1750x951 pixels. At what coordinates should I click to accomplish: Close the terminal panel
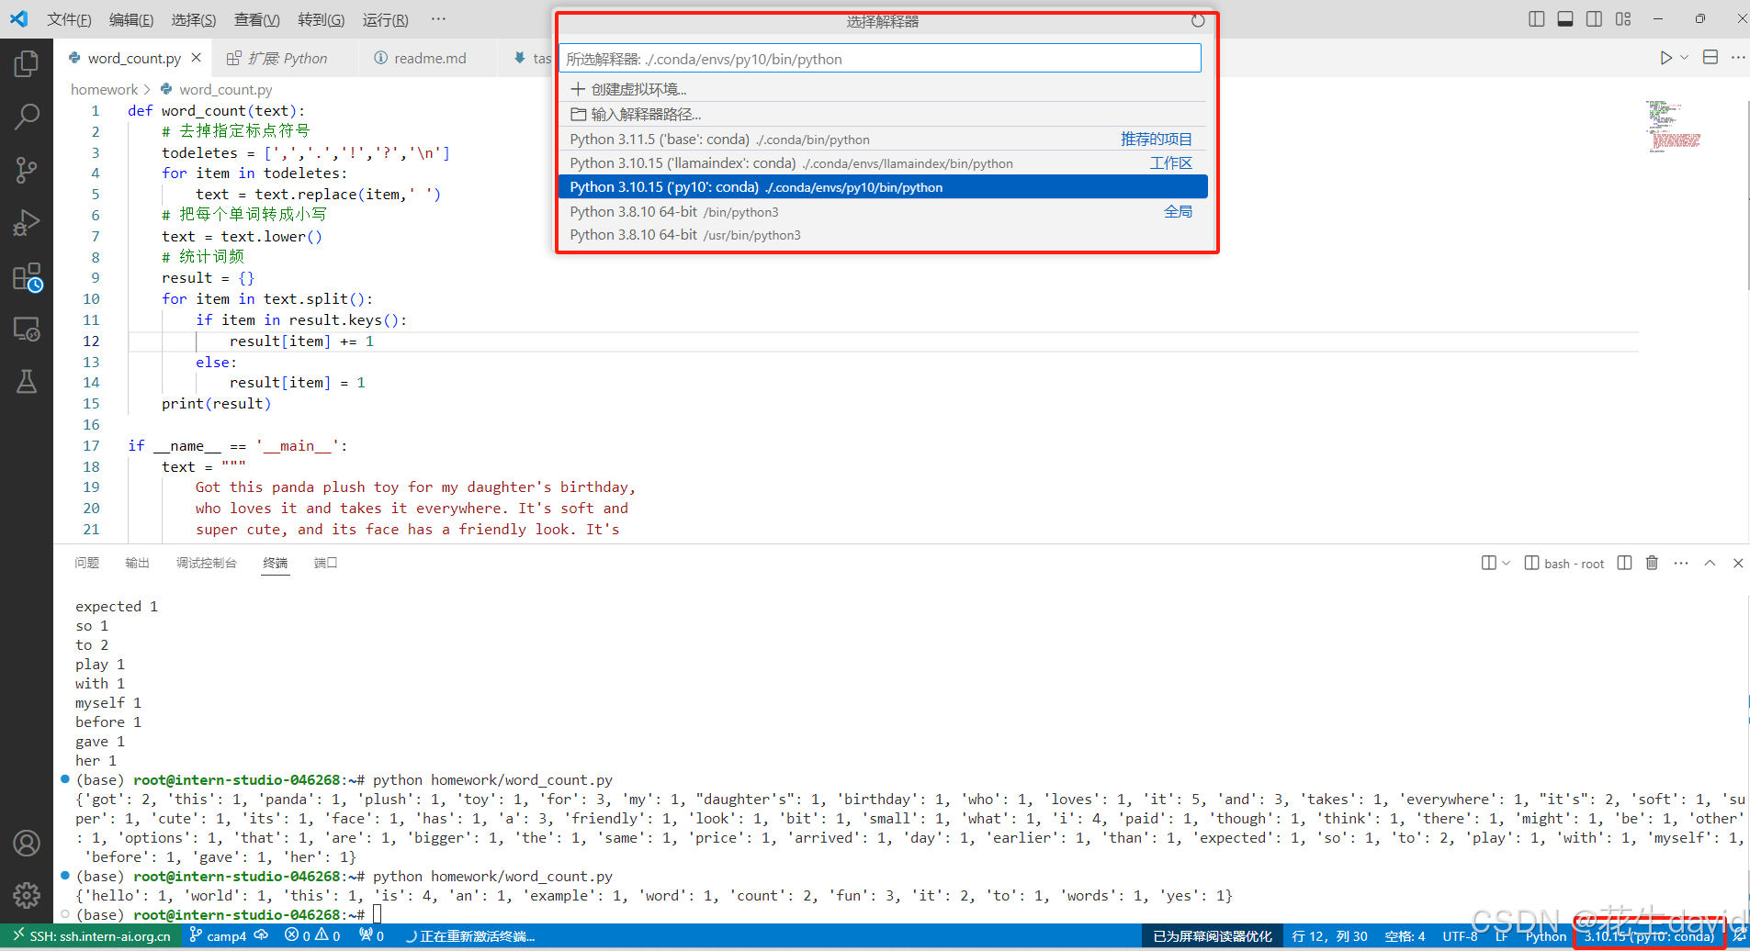tap(1738, 563)
